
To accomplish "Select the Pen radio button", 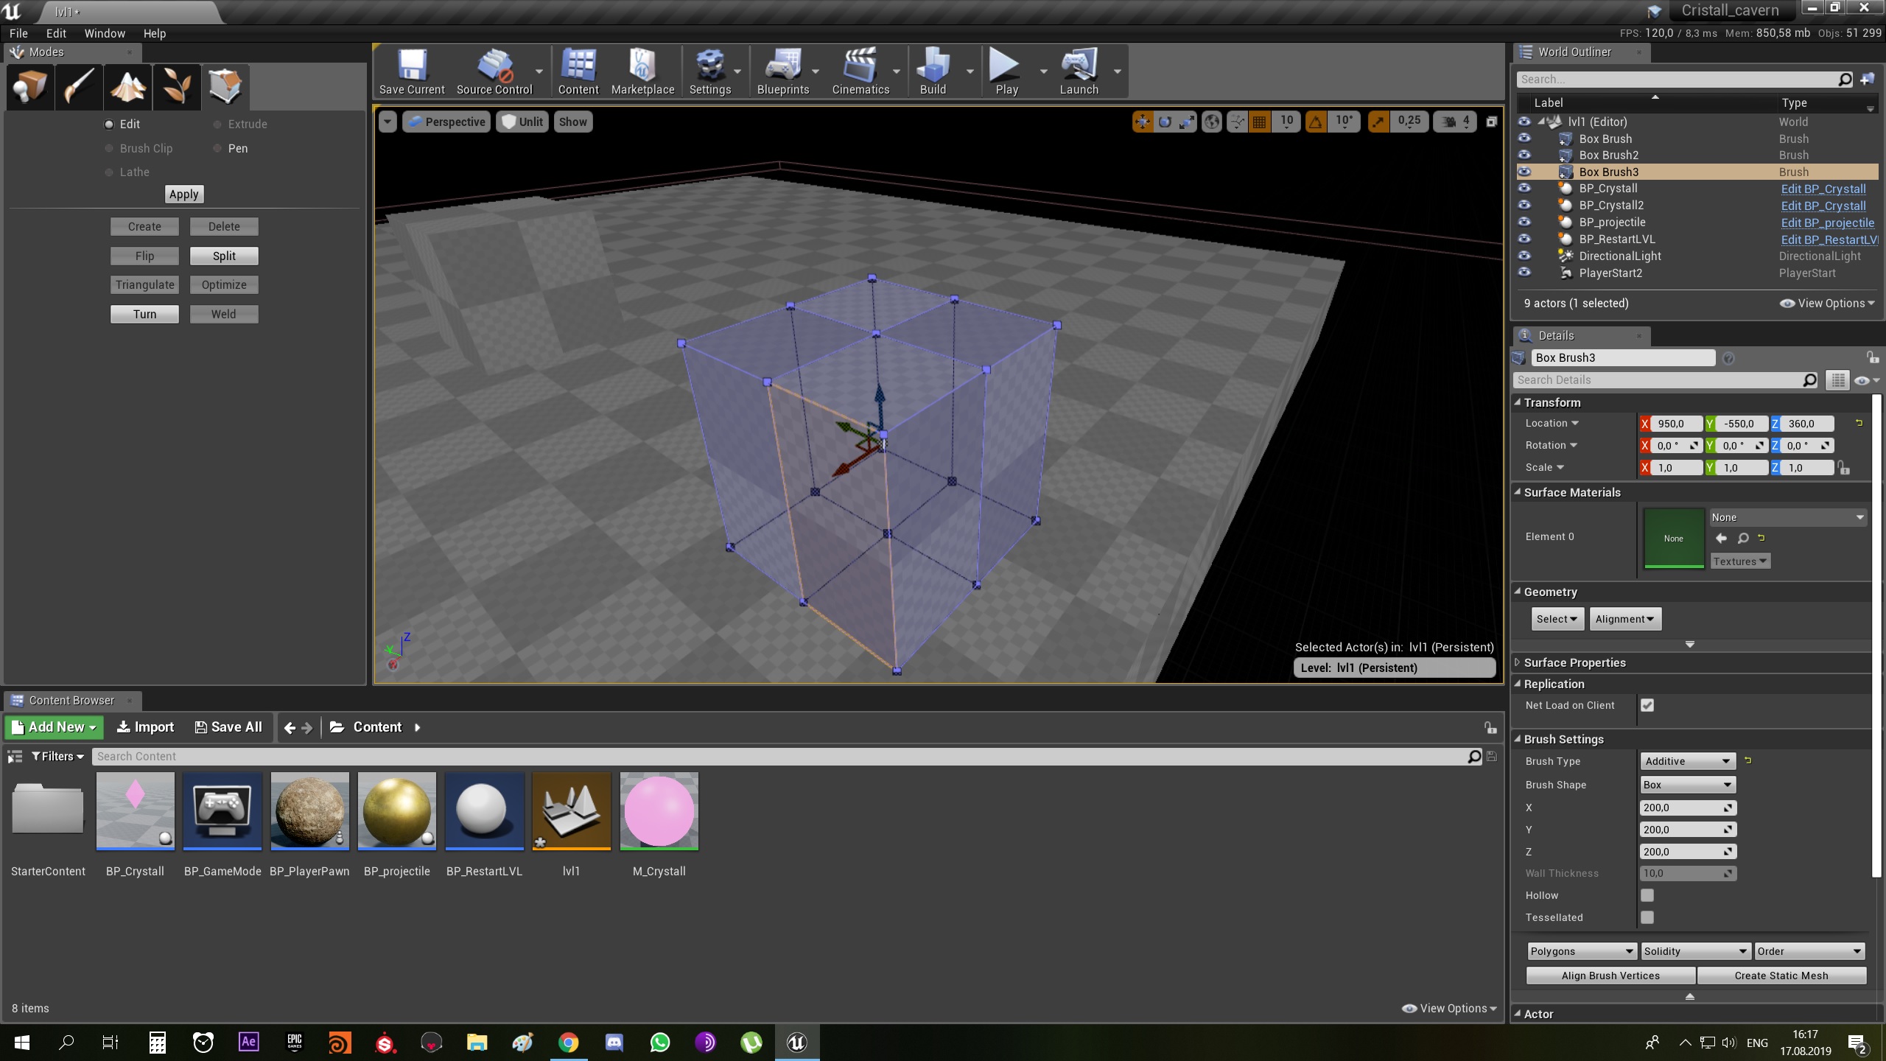I will 218,148.
